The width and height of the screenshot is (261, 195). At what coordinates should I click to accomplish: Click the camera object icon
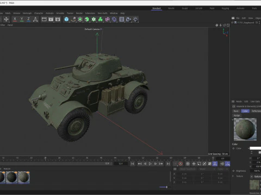pos(128,19)
